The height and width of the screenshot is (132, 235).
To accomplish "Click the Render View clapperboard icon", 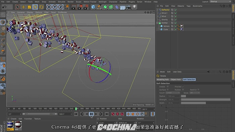I will [74, 7].
